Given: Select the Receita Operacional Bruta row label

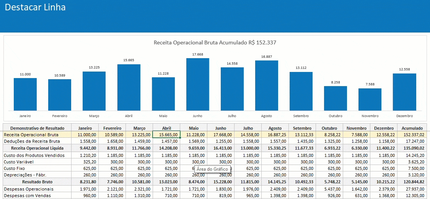Looking at the screenshot, I should pyautogui.click(x=37, y=135).
